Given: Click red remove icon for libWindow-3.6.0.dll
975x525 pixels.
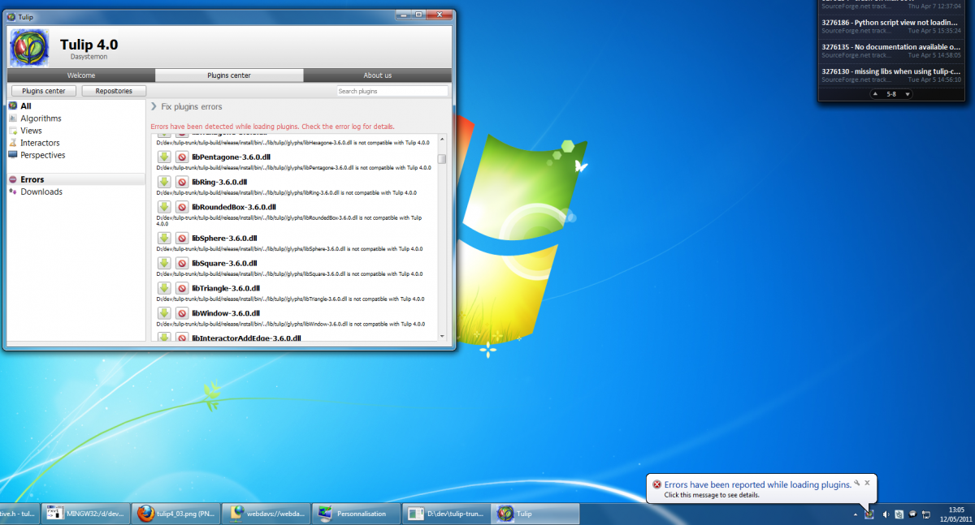Looking at the screenshot, I should [x=182, y=312].
